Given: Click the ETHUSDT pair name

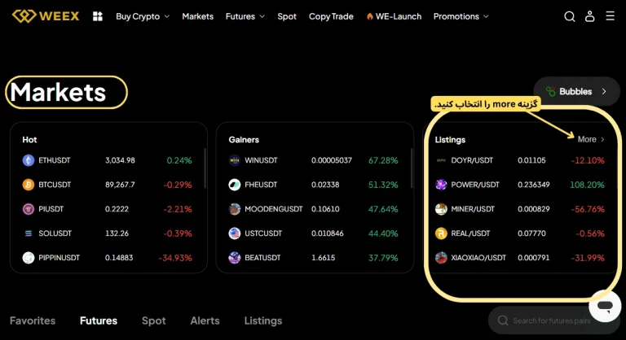Looking at the screenshot, I should [x=55, y=160].
